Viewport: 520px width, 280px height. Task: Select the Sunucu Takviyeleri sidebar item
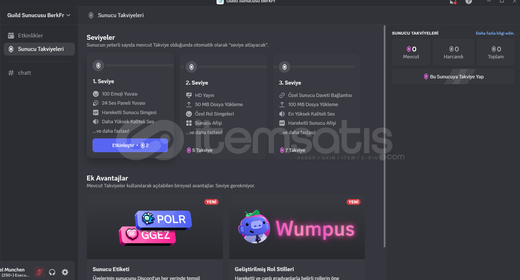pos(39,49)
